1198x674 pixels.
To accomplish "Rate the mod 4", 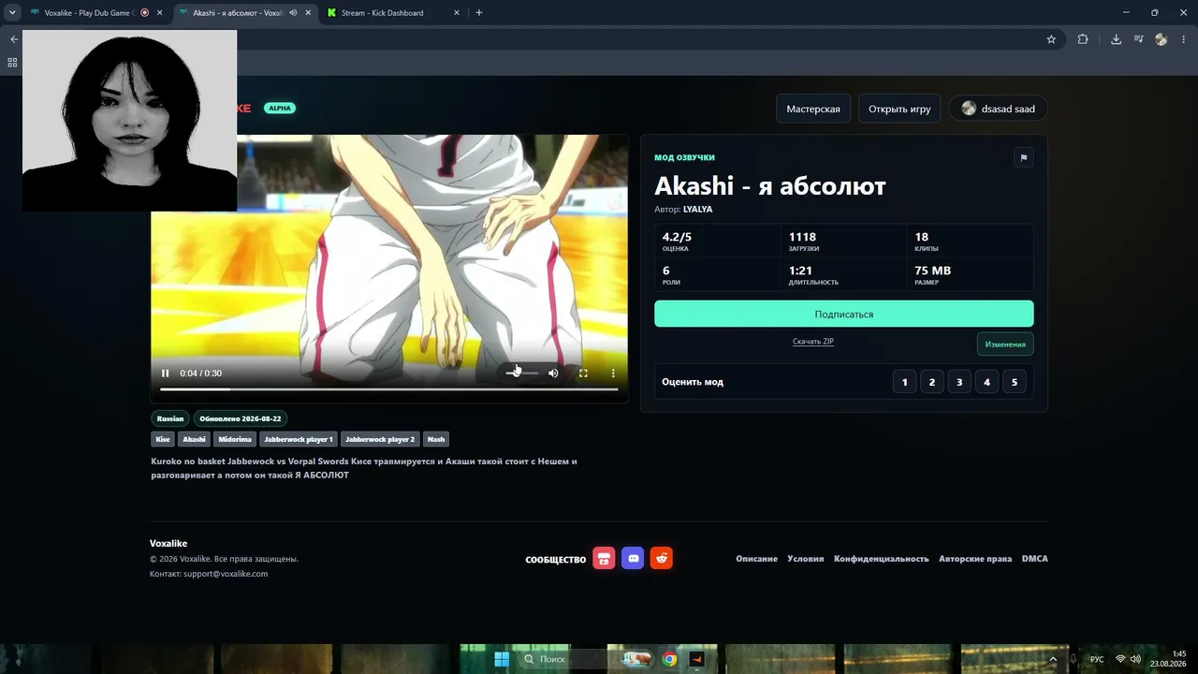I will tap(986, 382).
